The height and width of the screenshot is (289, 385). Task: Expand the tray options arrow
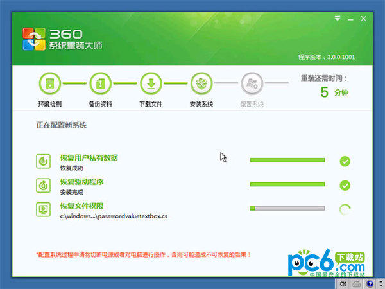click(x=381, y=284)
